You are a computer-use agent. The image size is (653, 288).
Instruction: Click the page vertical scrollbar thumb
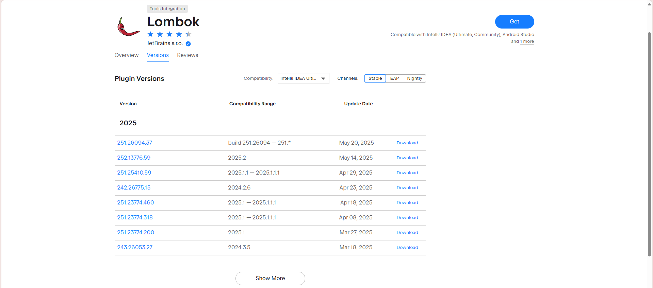[x=649, y=144]
